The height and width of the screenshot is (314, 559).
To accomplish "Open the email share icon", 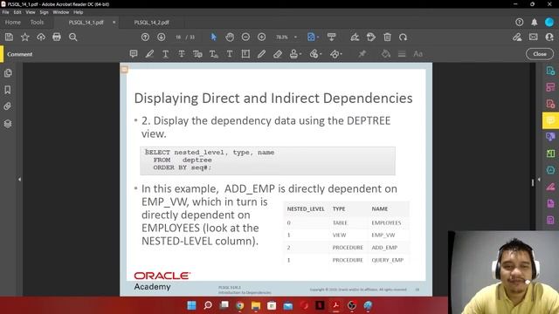I will tap(534, 37).
